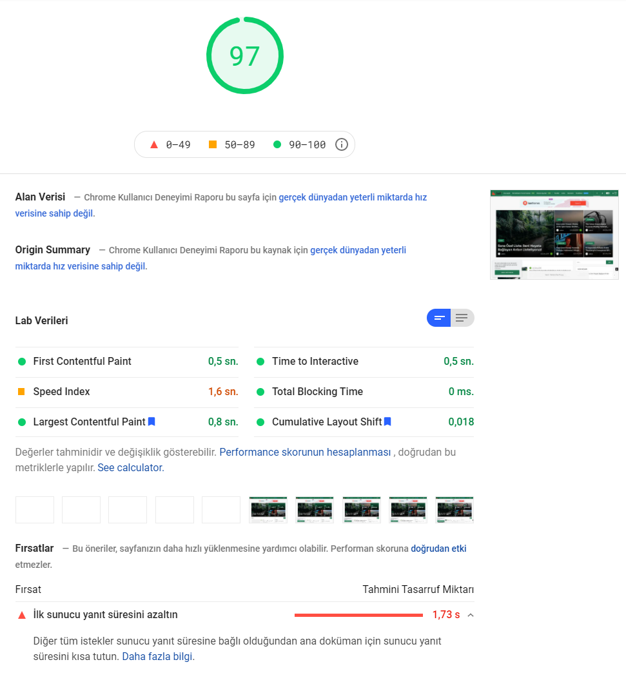Click the red warning triangle beside İlk sunucu yanıt süresini azaltın

[x=21, y=615]
